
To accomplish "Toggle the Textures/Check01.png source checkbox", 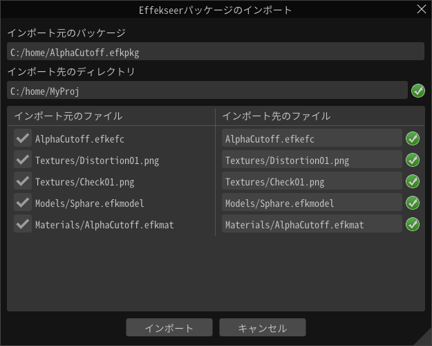I will click(23, 181).
